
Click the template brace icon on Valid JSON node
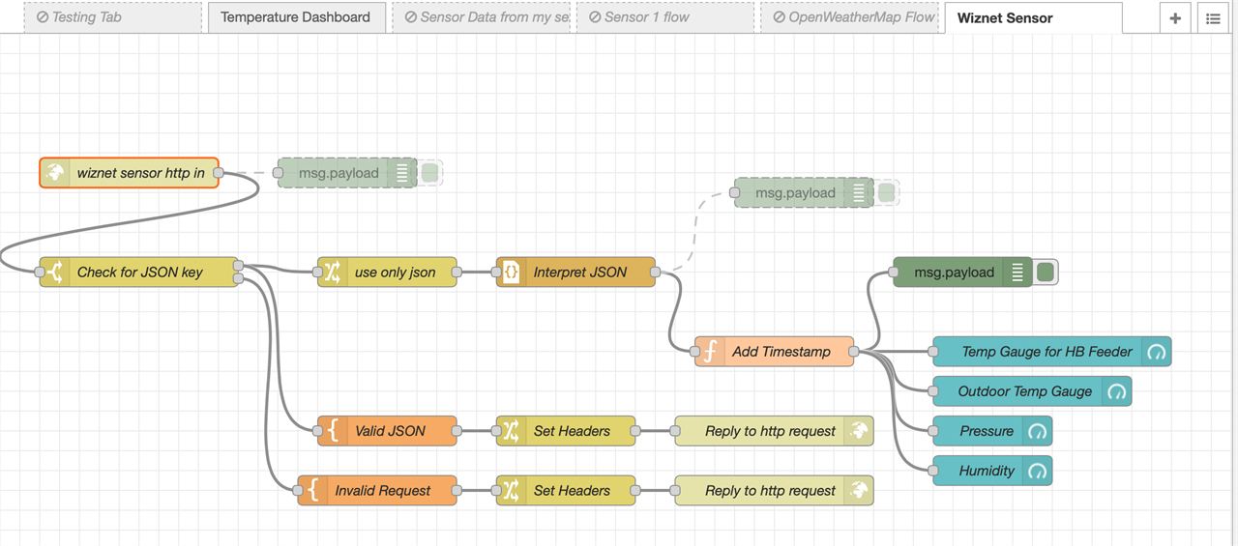point(332,431)
